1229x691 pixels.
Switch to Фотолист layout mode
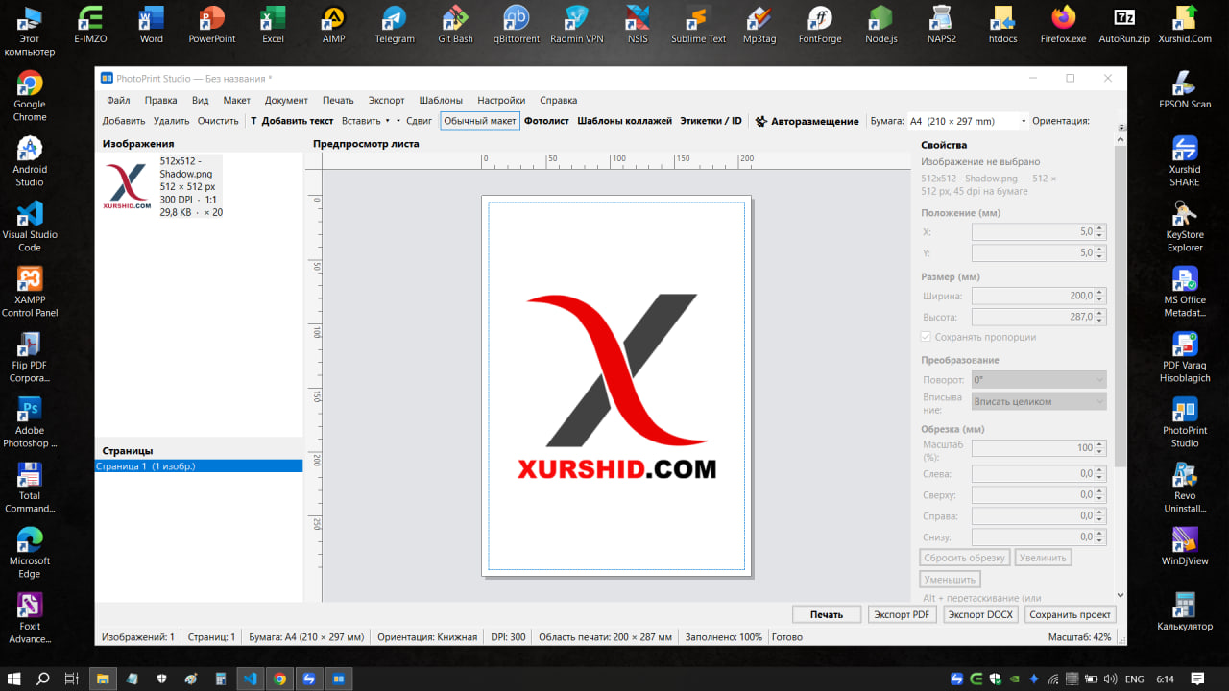point(546,121)
